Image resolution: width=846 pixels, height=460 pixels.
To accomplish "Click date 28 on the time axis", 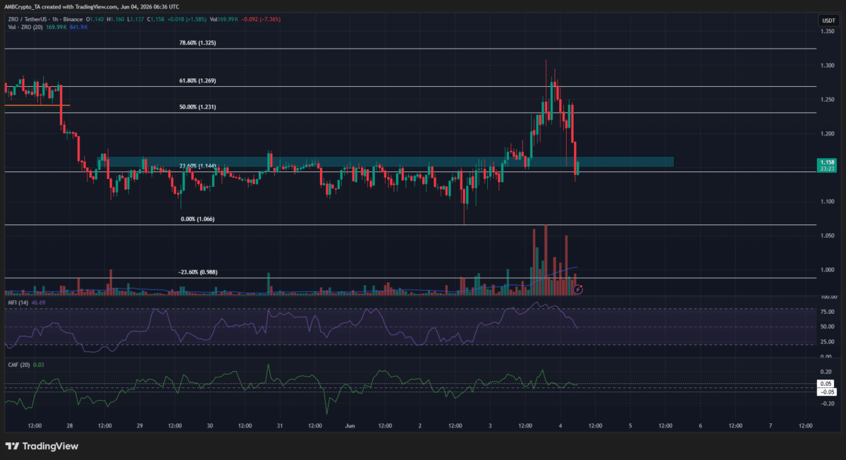I will [69, 426].
